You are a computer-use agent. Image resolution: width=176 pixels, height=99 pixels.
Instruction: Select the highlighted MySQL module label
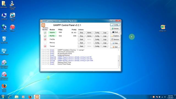point(52,36)
